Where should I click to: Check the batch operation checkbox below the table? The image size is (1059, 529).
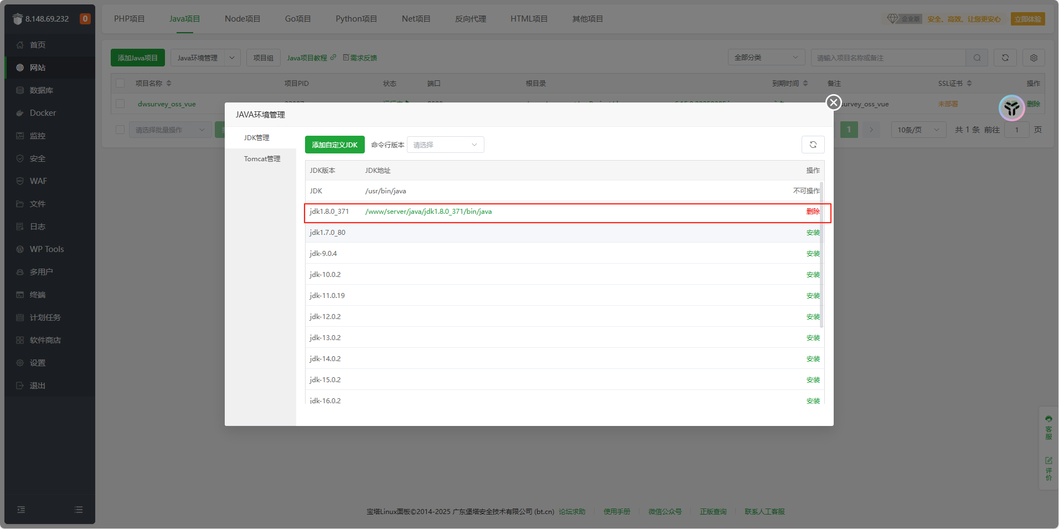point(120,130)
